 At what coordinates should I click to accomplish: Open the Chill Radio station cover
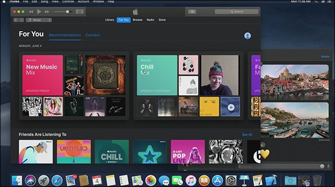[112, 152]
